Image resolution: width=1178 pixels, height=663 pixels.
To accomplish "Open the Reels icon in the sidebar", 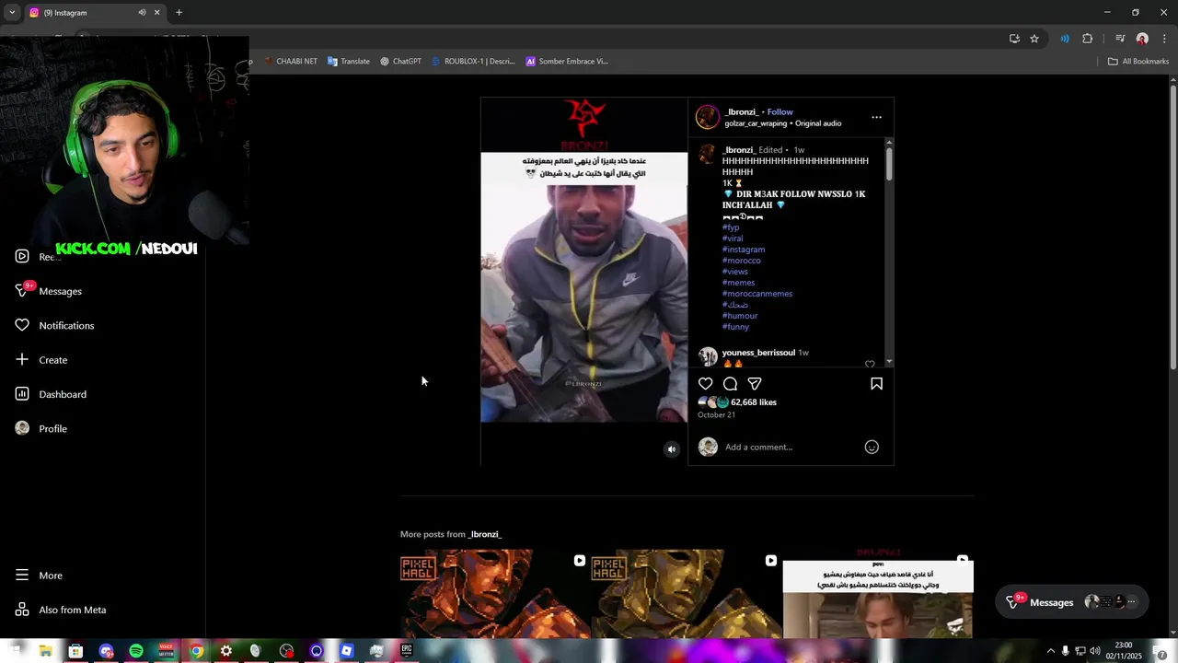I will click(x=22, y=256).
